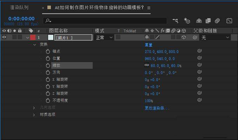The width and height of the screenshot is (238, 140).
Task: Click 更改渲染器 link
Action: tap(157, 108)
